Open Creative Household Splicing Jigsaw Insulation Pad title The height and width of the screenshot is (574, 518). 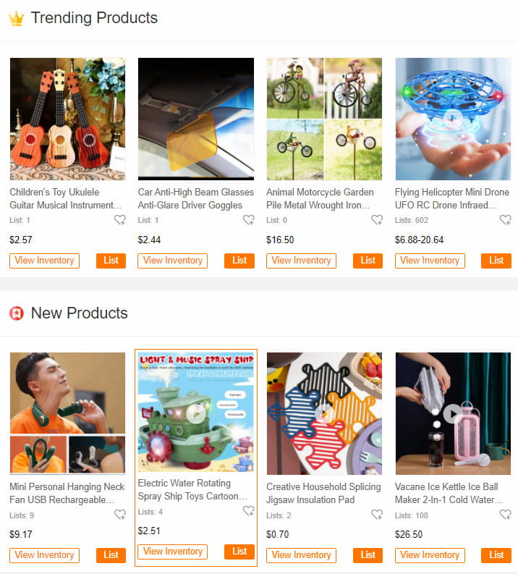[x=323, y=493]
